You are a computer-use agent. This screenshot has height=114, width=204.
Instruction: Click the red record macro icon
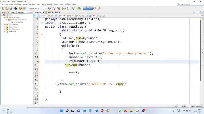94,16
